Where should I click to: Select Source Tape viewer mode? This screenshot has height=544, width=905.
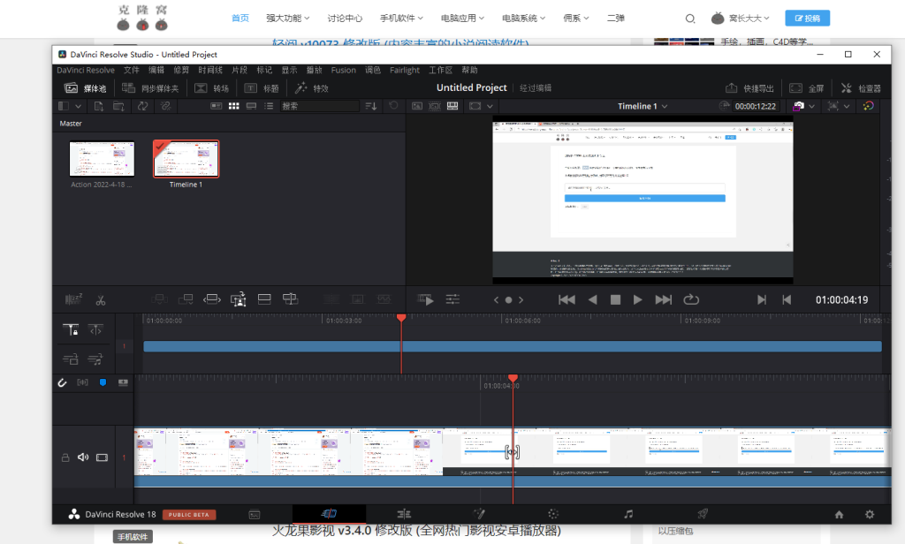click(x=435, y=106)
